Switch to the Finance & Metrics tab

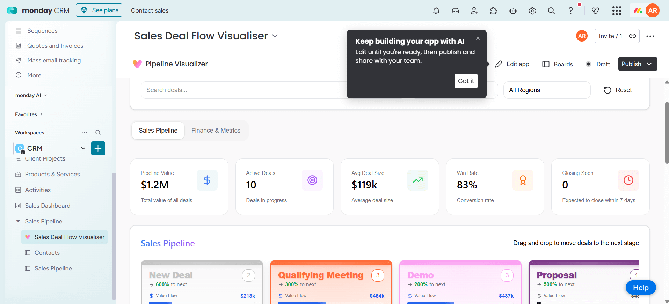tap(216, 131)
